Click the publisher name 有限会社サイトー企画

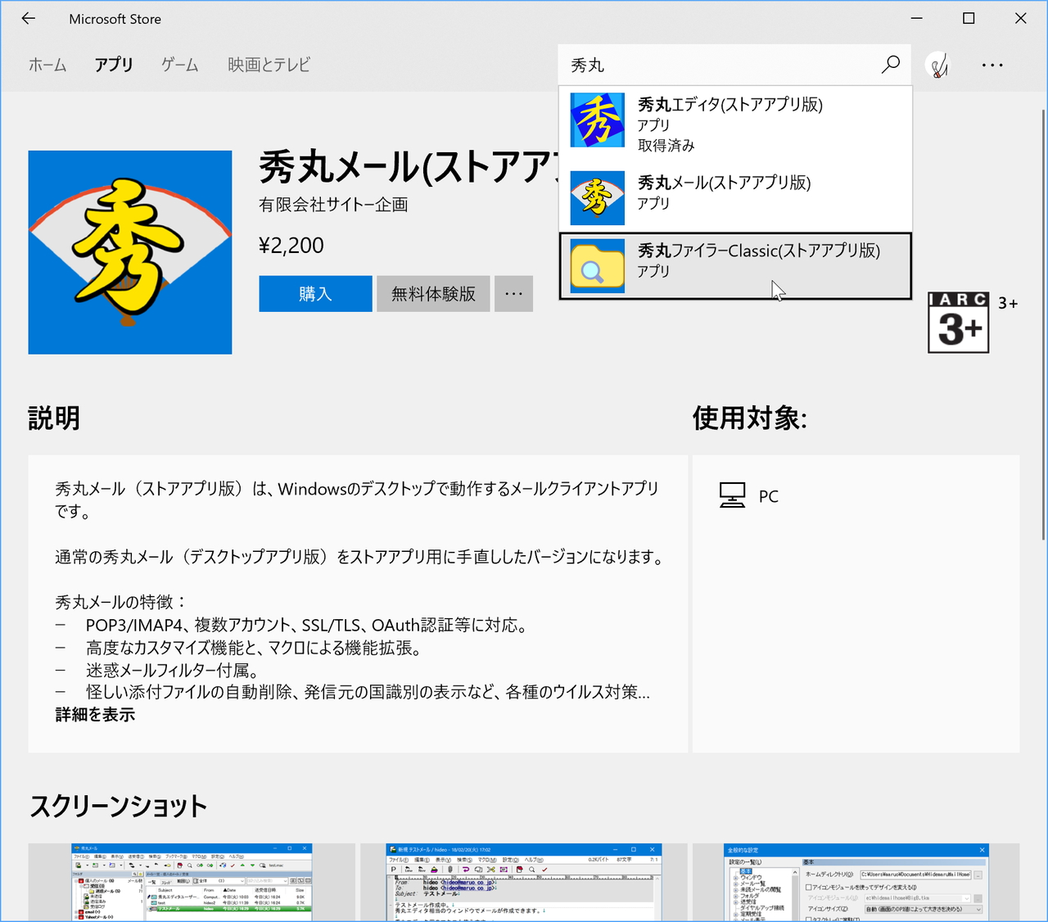(x=333, y=205)
